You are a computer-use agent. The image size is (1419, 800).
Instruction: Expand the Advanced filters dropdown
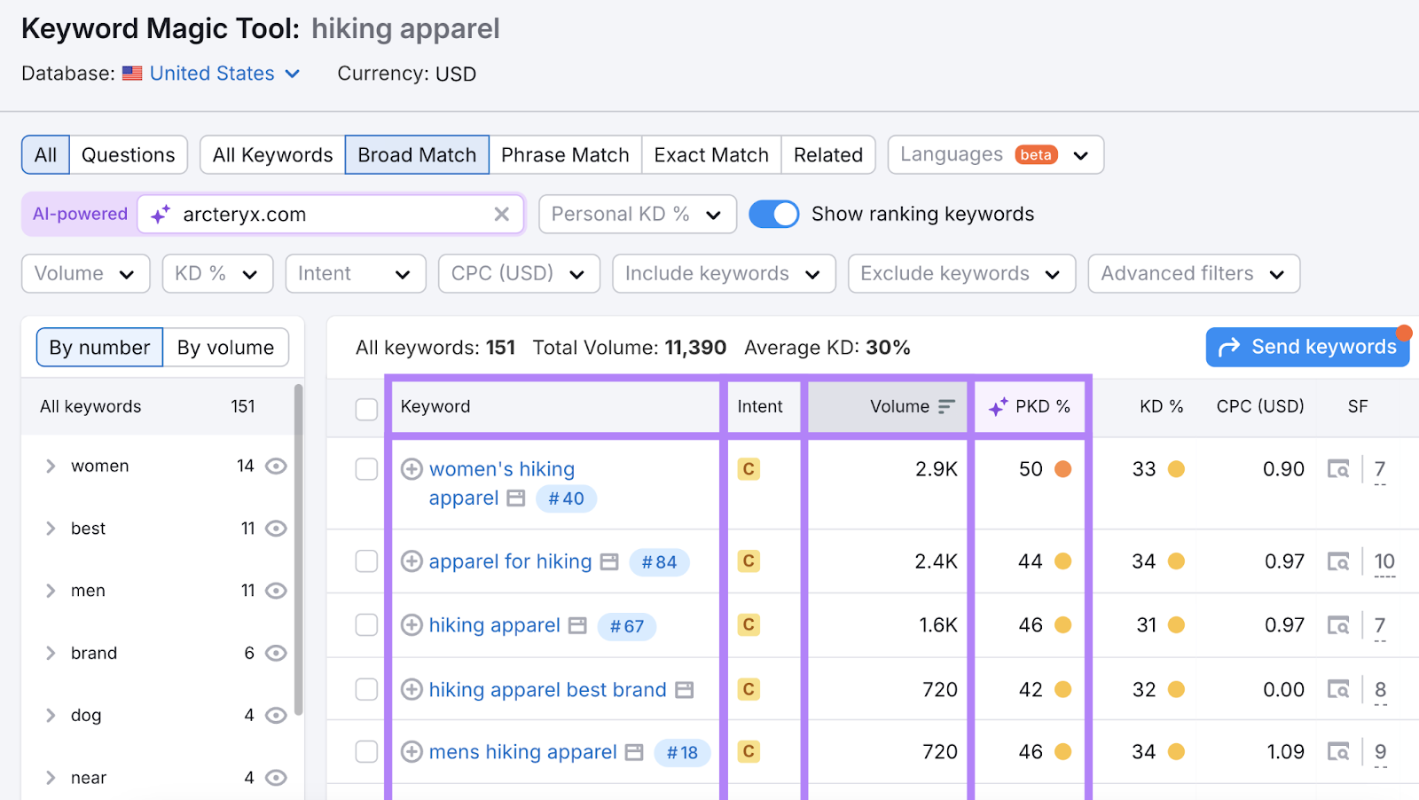pyautogui.click(x=1193, y=273)
